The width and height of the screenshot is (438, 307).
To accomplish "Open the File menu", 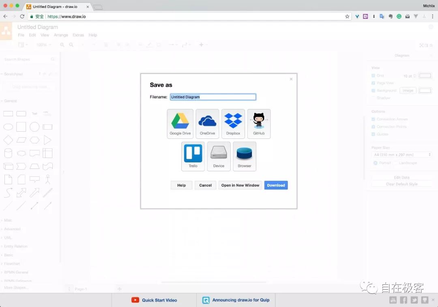I will pyautogui.click(x=21, y=35).
